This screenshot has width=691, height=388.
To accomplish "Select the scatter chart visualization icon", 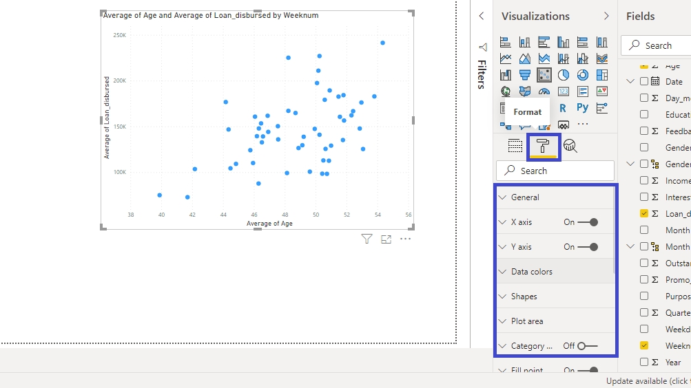I will 544,75.
